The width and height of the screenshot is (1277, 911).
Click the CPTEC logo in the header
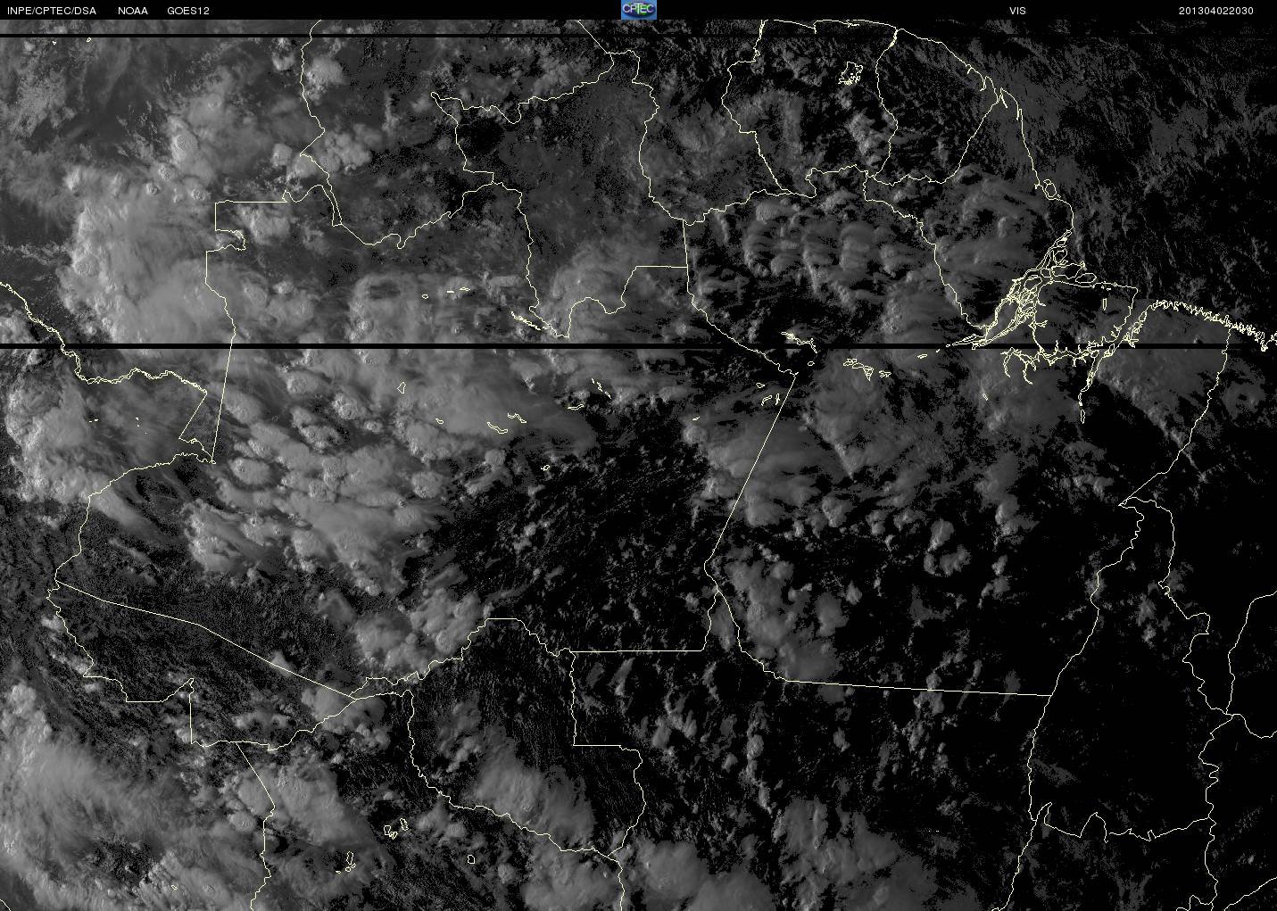638,10
